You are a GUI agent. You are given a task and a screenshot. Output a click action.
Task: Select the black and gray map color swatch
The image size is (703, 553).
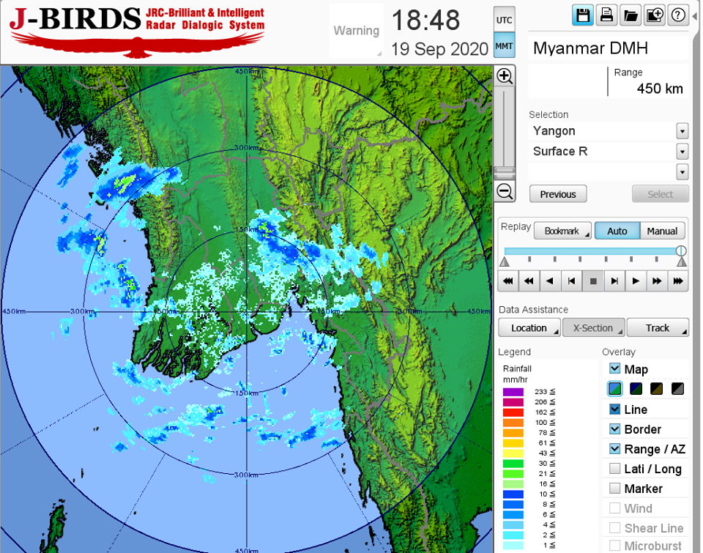[x=677, y=389]
